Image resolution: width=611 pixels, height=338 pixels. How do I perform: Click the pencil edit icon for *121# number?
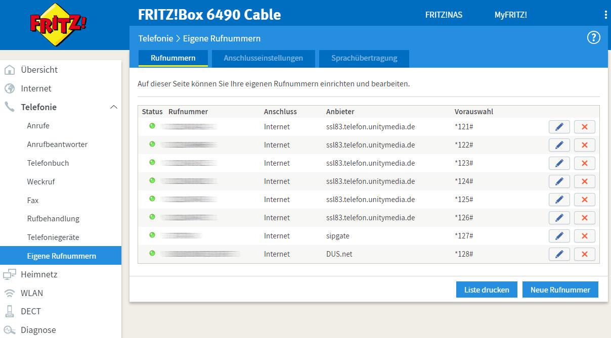(559, 127)
